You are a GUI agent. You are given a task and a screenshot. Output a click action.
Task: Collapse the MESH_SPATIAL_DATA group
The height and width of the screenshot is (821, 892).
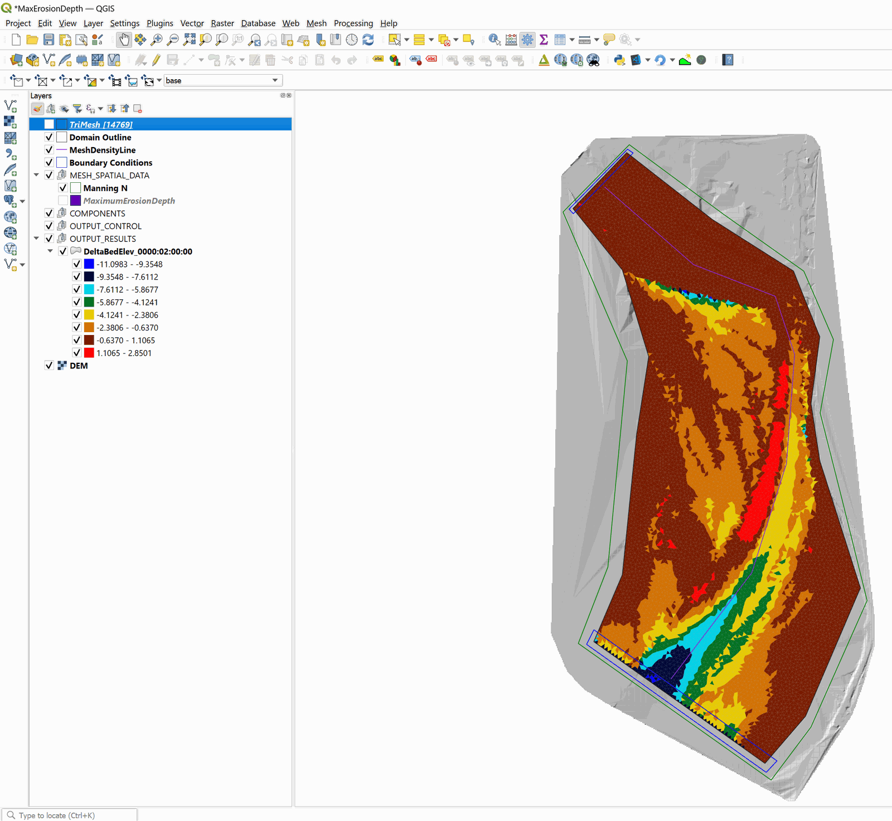click(36, 175)
